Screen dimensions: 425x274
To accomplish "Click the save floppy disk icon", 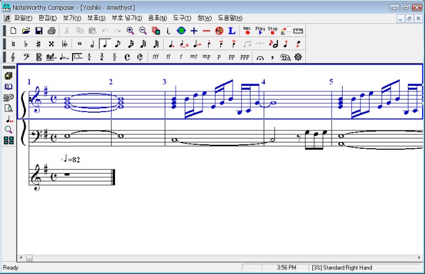I will coord(39,31).
